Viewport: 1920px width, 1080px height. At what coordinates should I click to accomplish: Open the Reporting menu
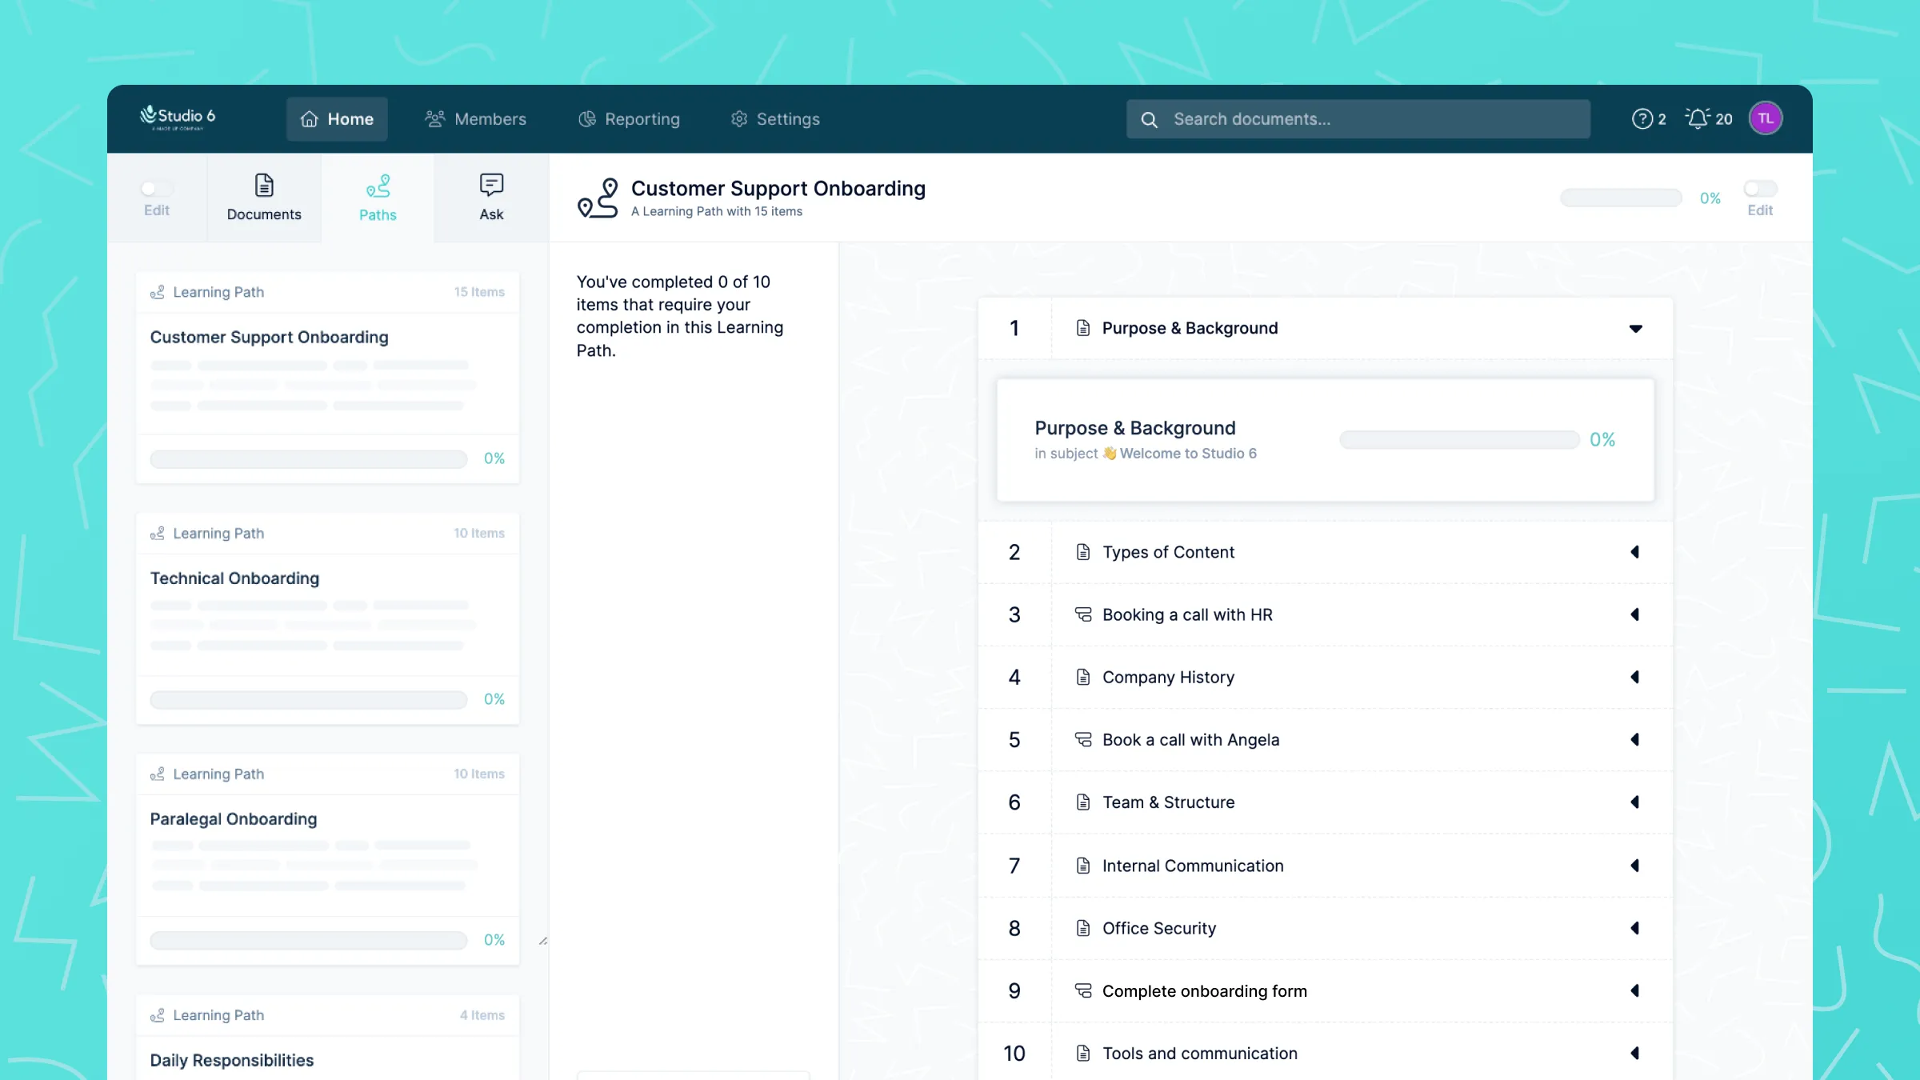click(x=629, y=118)
